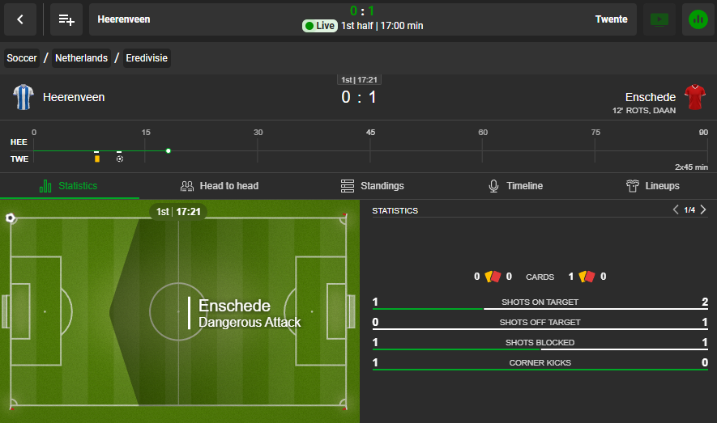Select the yellow card timeline marker
Image resolution: width=717 pixels, height=423 pixels.
97,159
